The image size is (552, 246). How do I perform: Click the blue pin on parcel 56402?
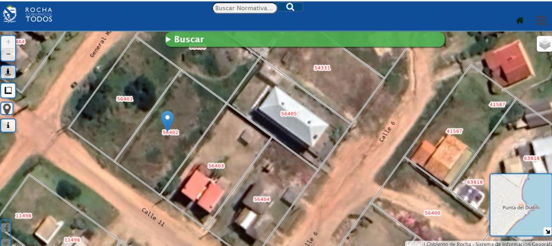click(168, 120)
